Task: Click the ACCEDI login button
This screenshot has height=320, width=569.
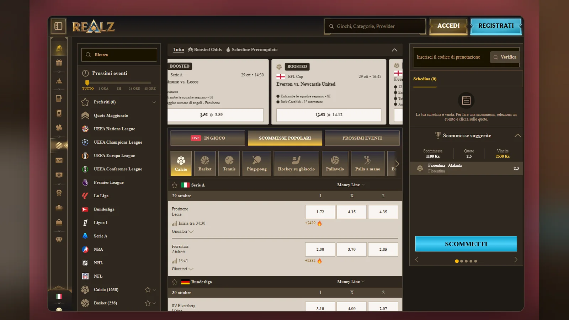Action: (448, 26)
